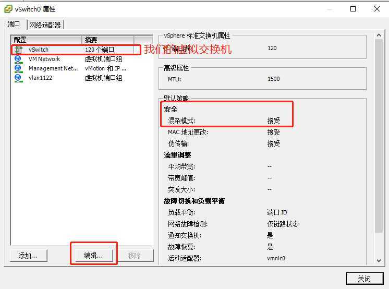Click the 突发大小: label
This screenshot has height=289, width=389.
click(181, 189)
